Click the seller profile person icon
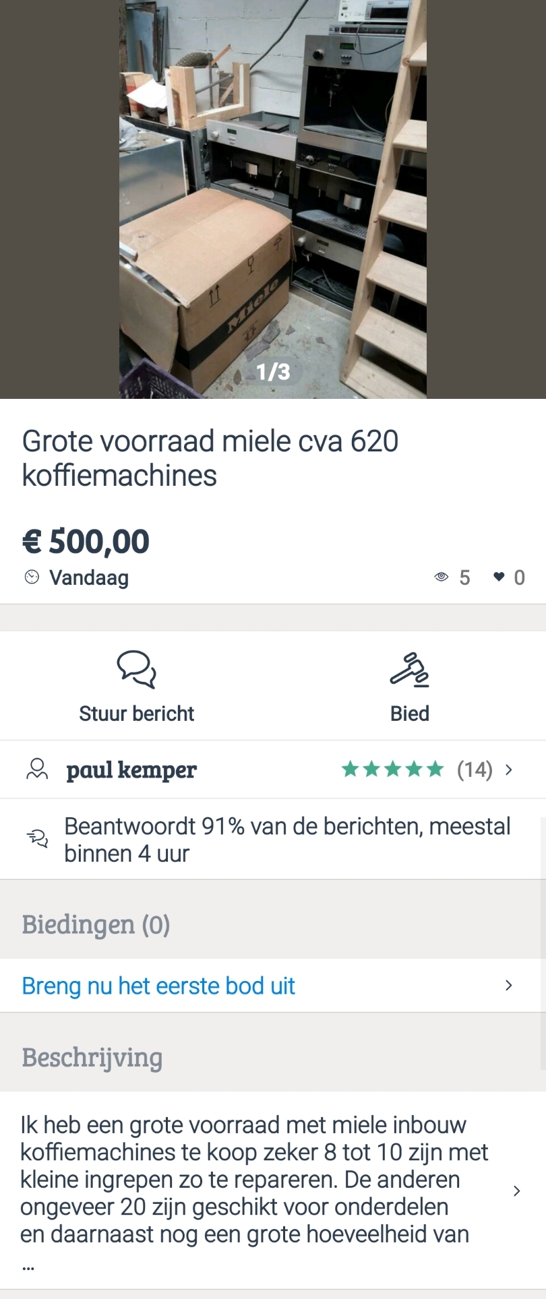 pos(37,769)
